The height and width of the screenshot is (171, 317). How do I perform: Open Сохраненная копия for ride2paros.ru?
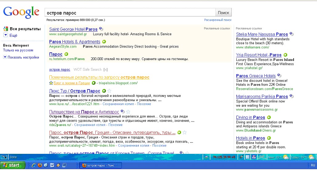click(x=90, y=125)
